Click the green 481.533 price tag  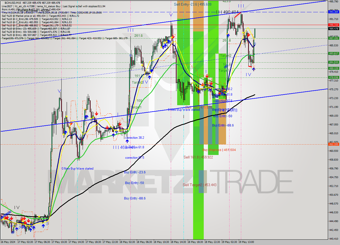pyautogui.click(x=334, y=62)
